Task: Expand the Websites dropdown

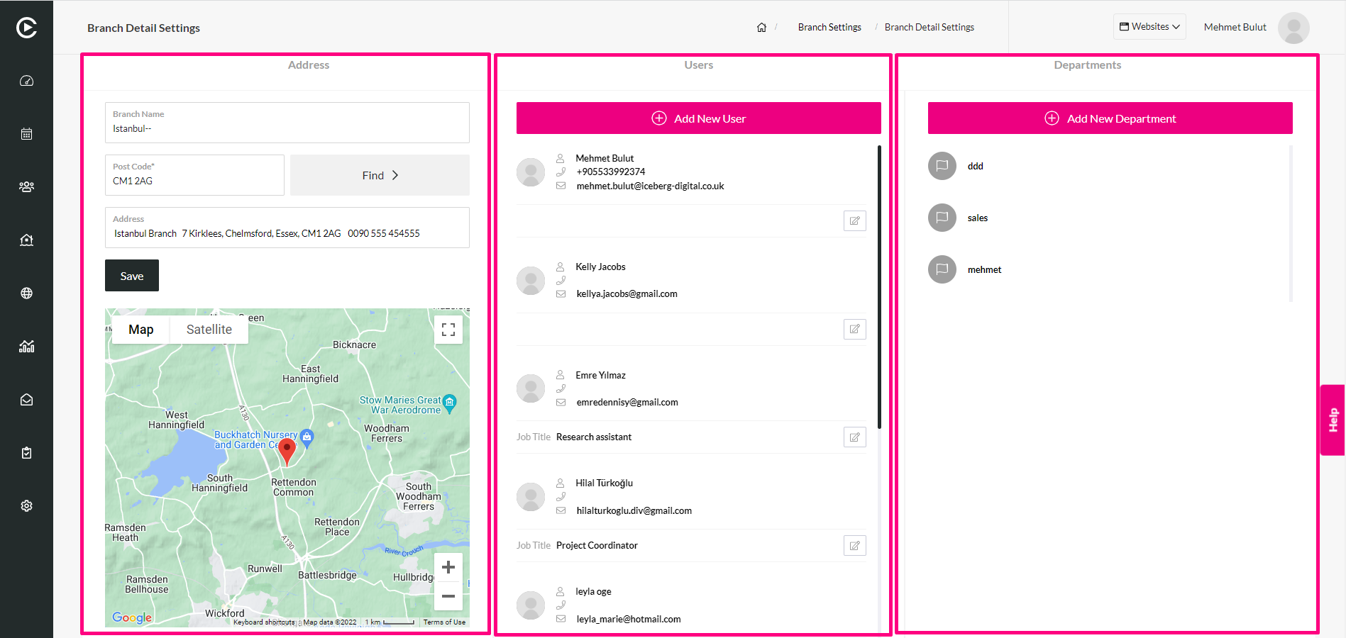Action: (x=1149, y=27)
